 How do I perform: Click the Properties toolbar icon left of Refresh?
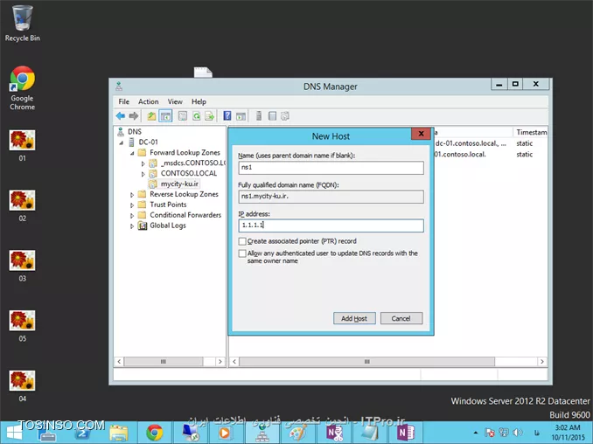coord(183,116)
